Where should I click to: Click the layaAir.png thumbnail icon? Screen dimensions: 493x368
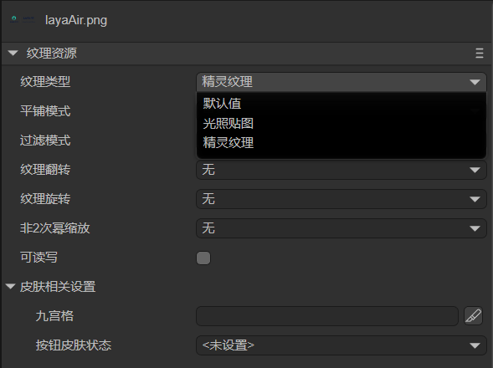click(22, 19)
